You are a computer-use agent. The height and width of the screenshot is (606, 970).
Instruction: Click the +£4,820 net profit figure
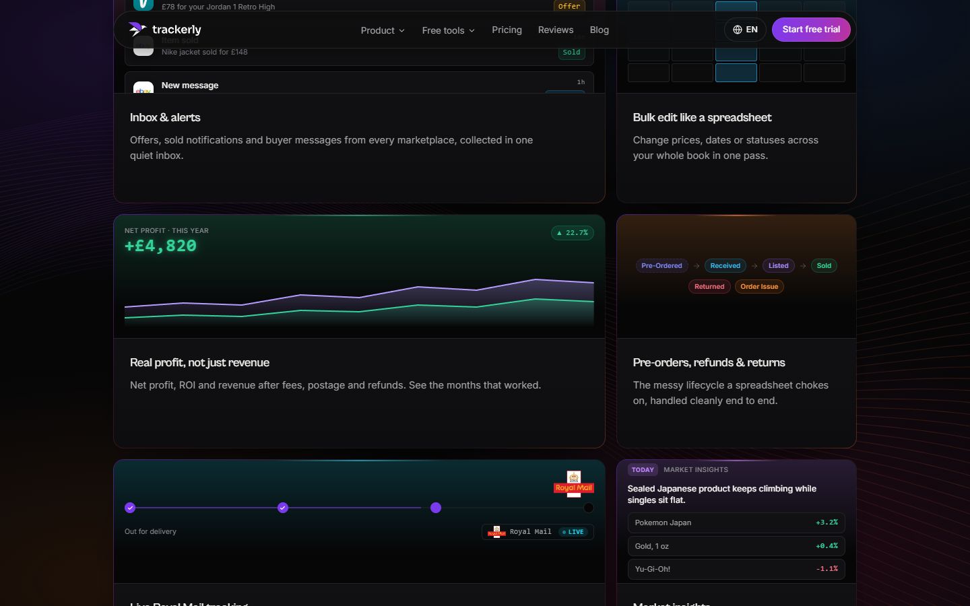coord(160,246)
